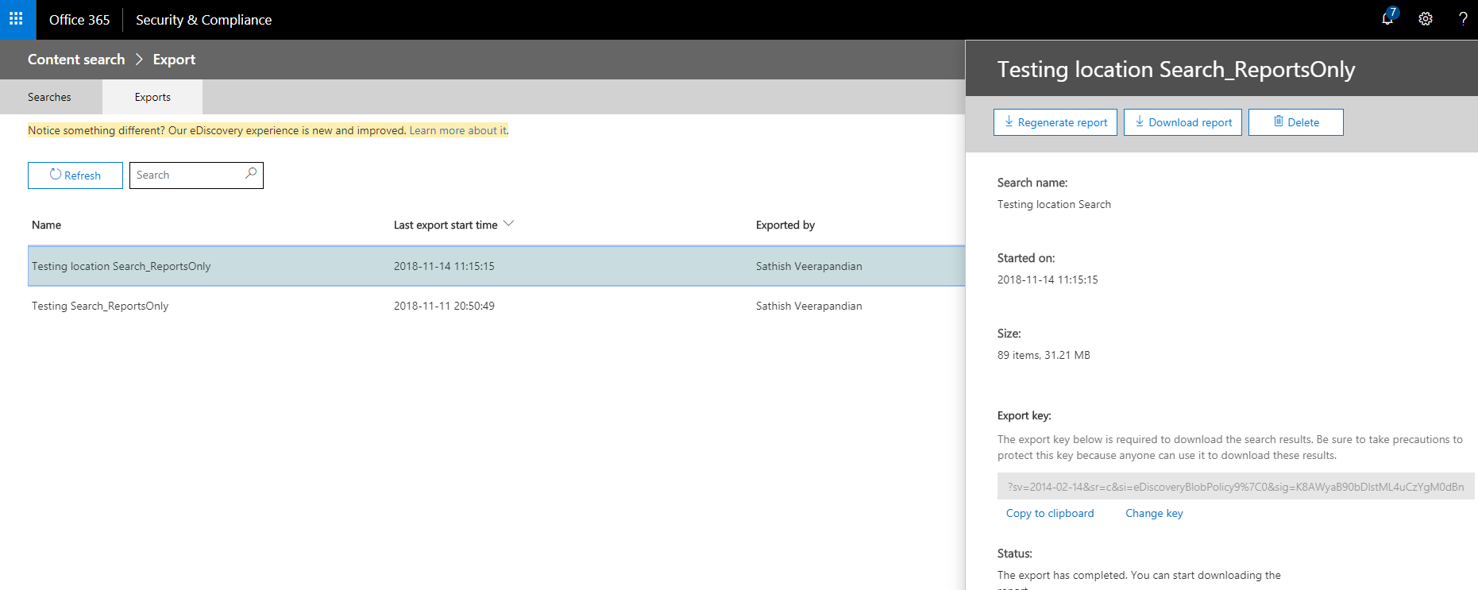Click into the exports Search field
Screen dimensions: 1478x590
coord(187,175)
